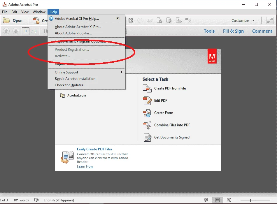
Task: Click the extract page toolbar icon
Action: (x=179, y=20)
